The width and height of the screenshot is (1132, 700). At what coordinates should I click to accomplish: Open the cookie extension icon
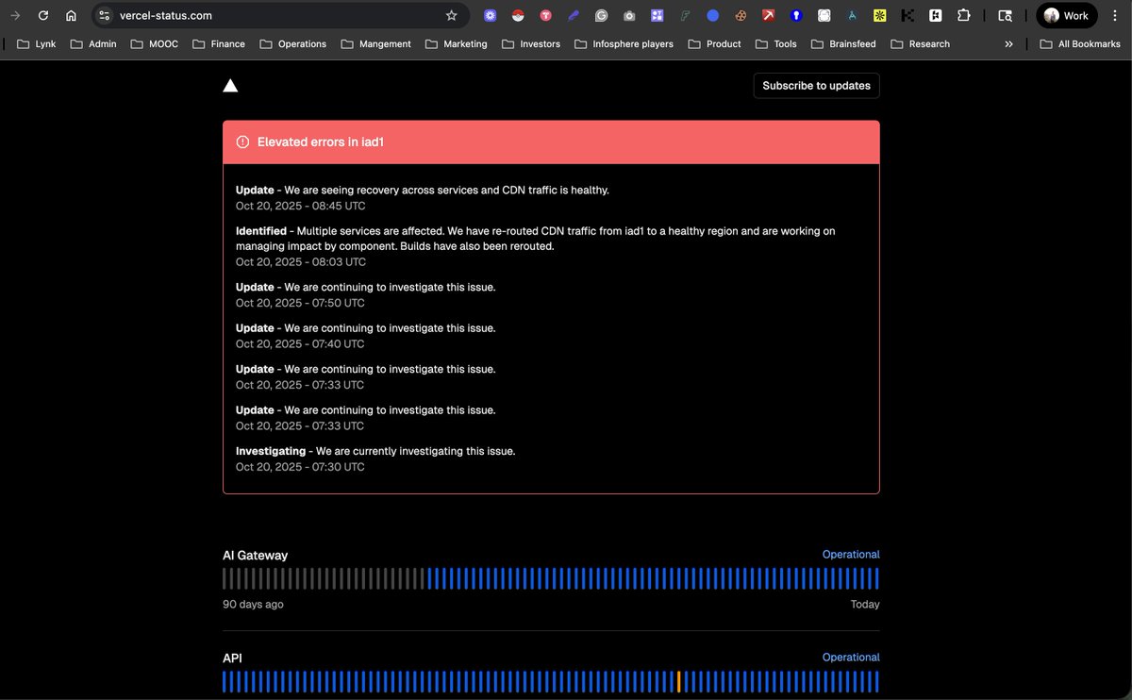pyautogui.click(x=741, y=16)
